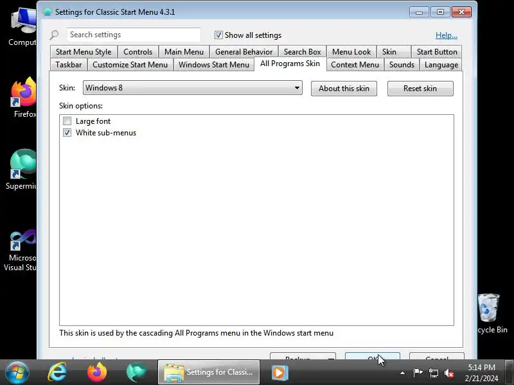
Task: Switch to the Start Menu Style tab
Action: pos(84,52)
